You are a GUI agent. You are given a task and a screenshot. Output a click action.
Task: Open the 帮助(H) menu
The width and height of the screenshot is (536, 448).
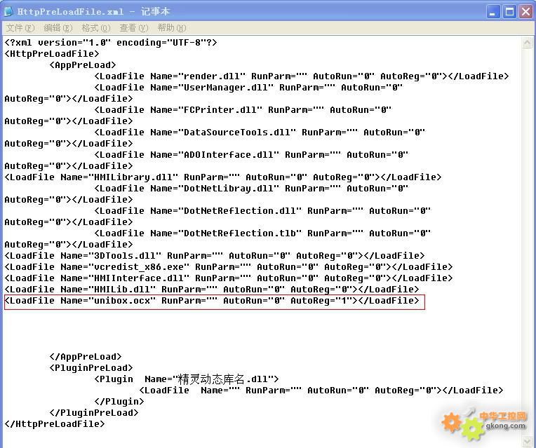(x=172, y=28)
